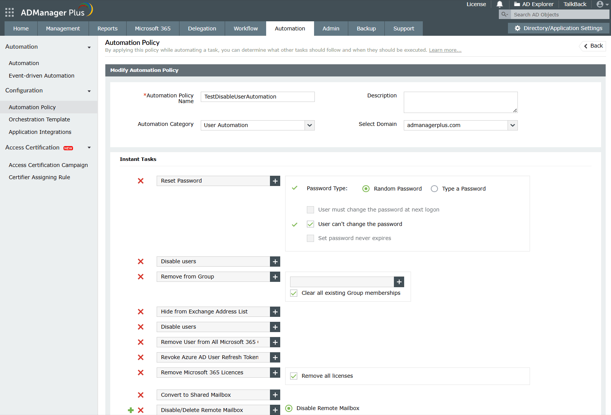Delete the Convert to Shared Mailbox task
611x415 pixels.
coord(140,395)
